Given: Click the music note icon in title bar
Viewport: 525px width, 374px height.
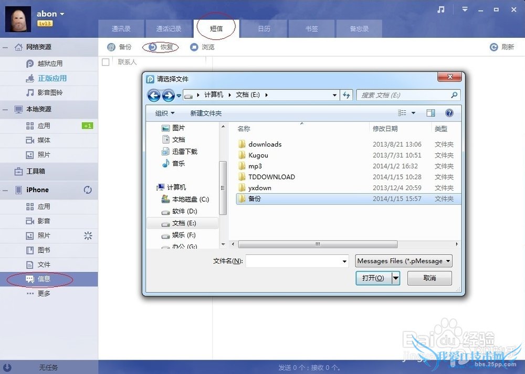Looking at the screenshot, I should tap(441, 9).
